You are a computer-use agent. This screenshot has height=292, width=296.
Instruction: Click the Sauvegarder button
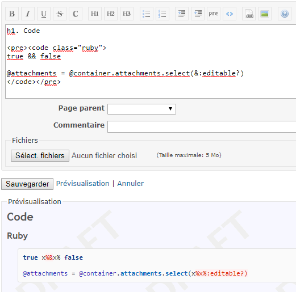[x=27, y=184]
